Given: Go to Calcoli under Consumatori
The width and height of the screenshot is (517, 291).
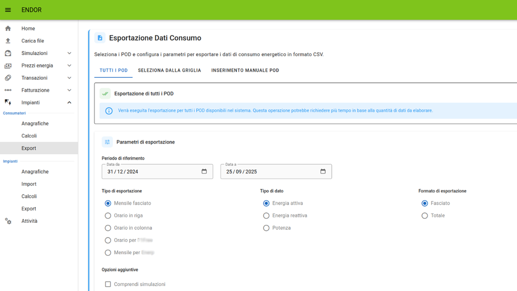Looking at the screenshot, I should tap(29, 136).
